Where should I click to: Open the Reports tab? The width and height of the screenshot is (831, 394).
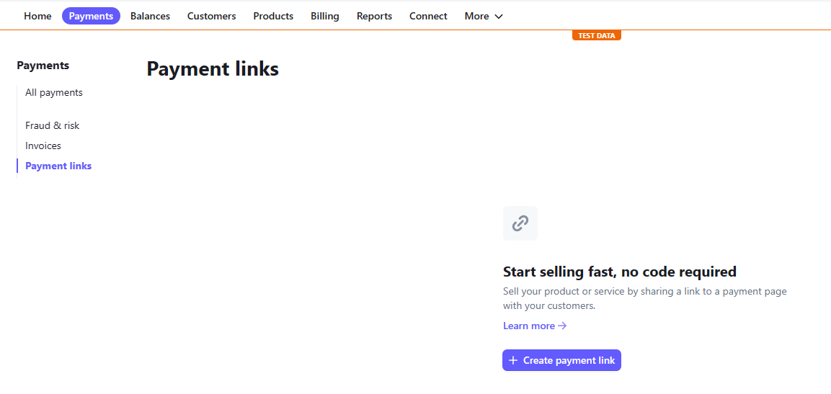coord(374,17)
